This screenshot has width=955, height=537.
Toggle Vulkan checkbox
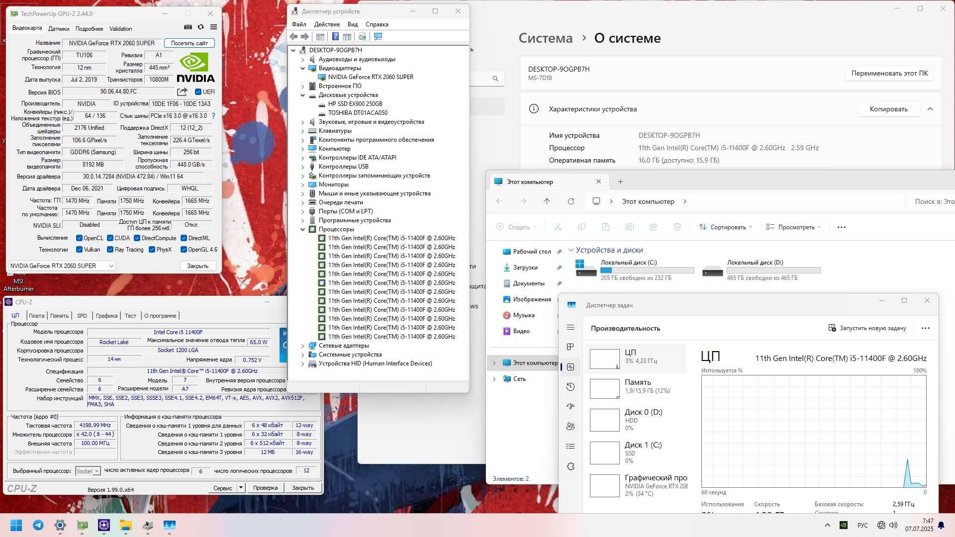[79, 250]
